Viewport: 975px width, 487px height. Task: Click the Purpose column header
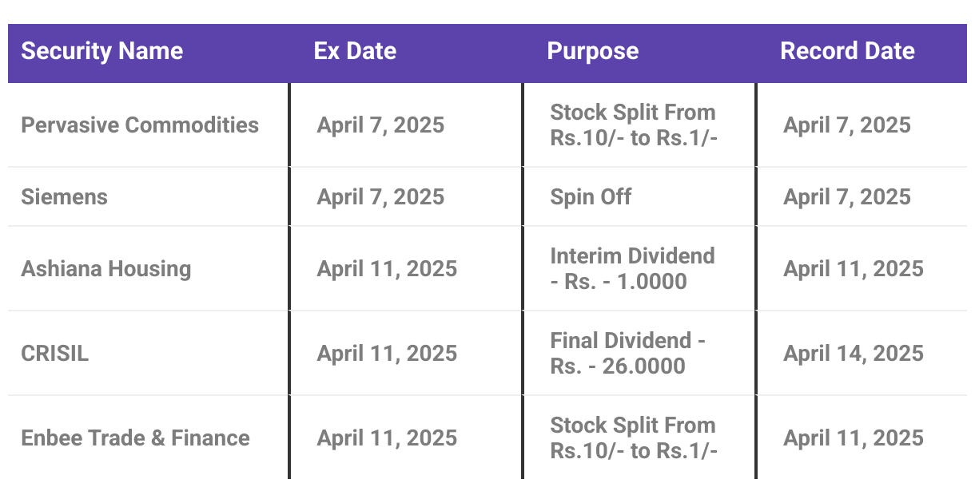pos(592,52)
